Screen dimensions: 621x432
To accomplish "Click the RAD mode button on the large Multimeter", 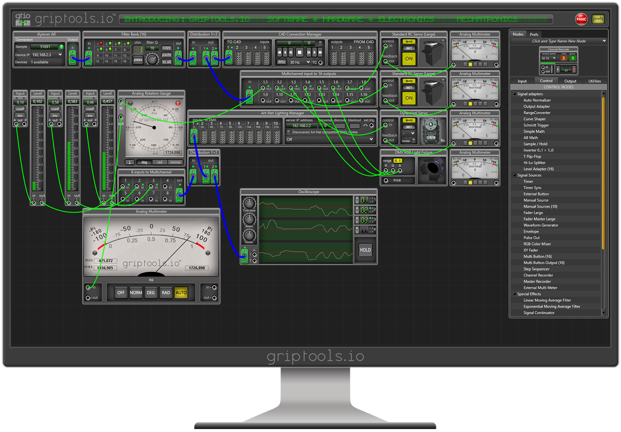I will [166, 293].
